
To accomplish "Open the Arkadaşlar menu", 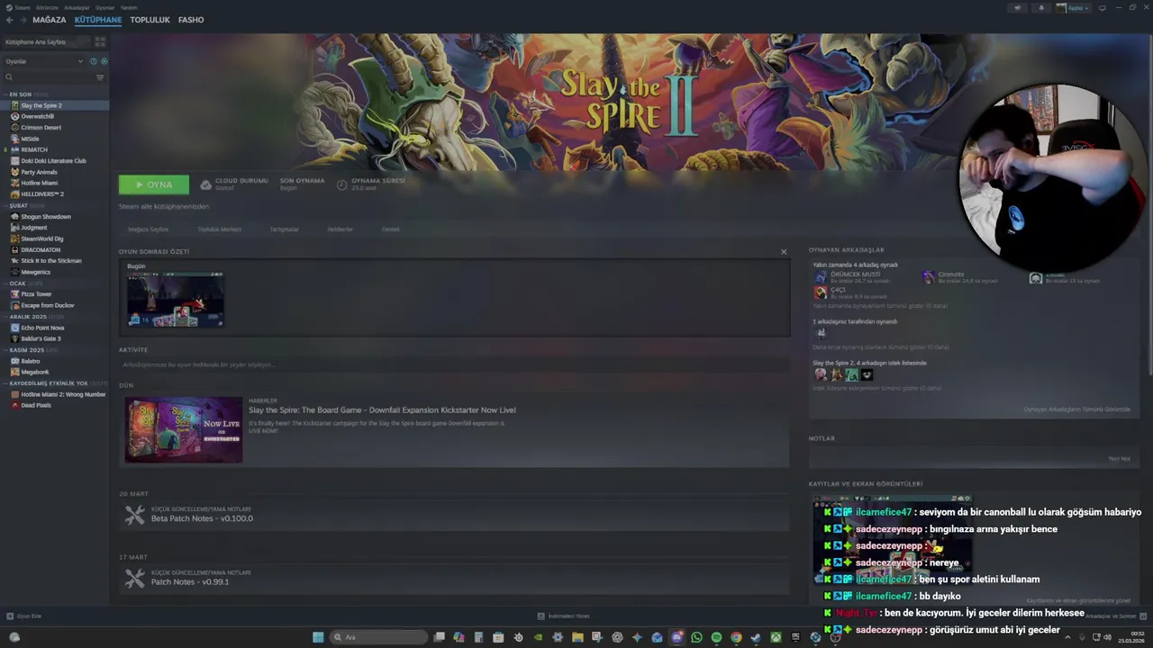I will pos(77,7).
